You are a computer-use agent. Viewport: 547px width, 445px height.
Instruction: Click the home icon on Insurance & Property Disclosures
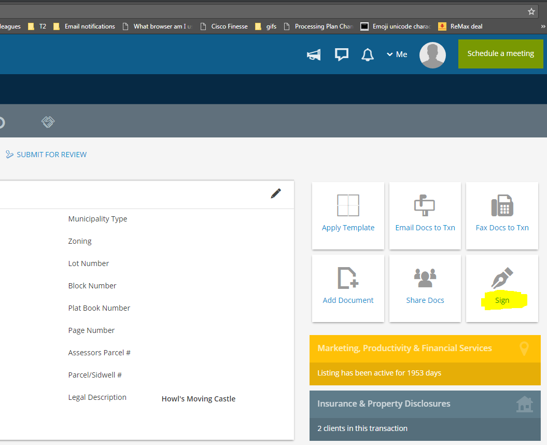coord(524,404)
